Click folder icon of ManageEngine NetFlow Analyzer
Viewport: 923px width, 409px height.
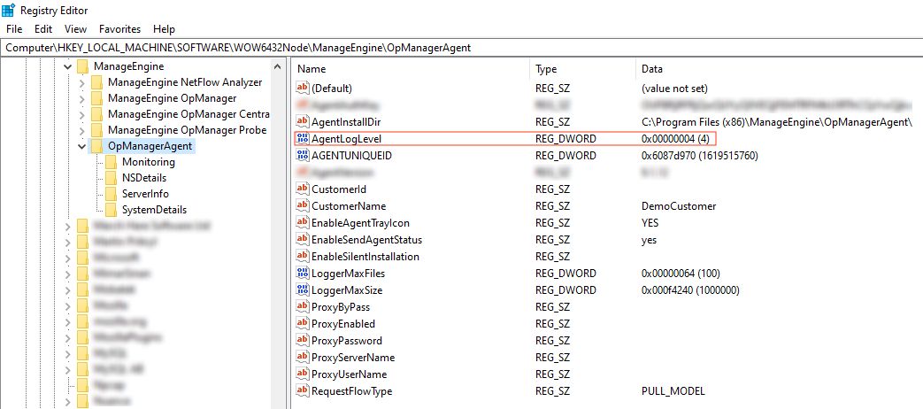pos(97,82)
